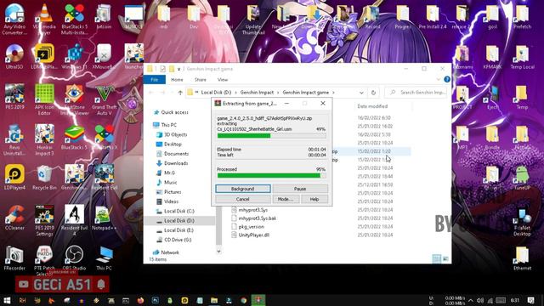Pause the WinRAR extraction
The height and width of the screenshot is (306, 544).
pyautogui.click(x=300, y=189)
